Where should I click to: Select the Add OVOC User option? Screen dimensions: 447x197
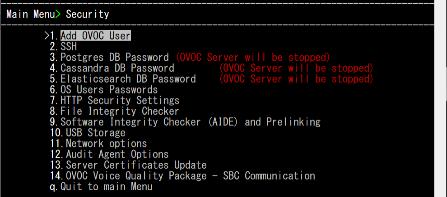[x=95, y=36]
